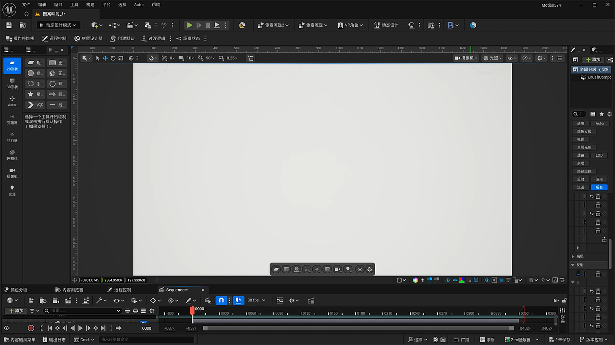
Task: Click the green Play button in main toolbar
Action: point(190,25)
